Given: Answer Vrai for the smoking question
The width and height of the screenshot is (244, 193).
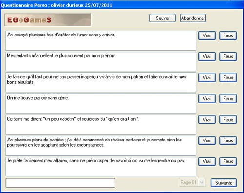Looking at the screenshot, I should [x=207, y=35].
